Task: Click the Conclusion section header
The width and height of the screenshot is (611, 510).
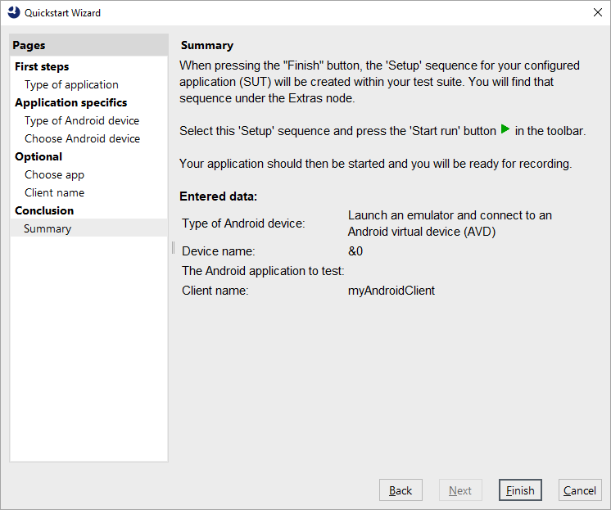Action: [x=44, y=210]
